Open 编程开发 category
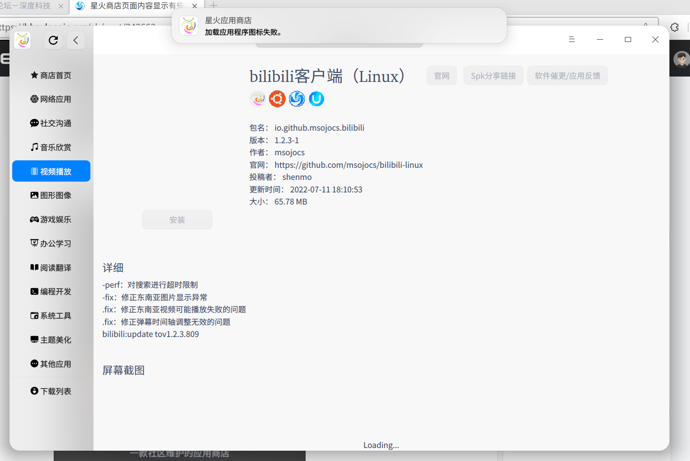Screen dimensions: 690x461 [x=51, y=291]
